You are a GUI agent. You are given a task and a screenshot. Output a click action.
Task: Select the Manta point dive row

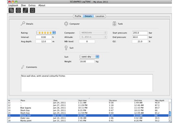click(88, 121)
